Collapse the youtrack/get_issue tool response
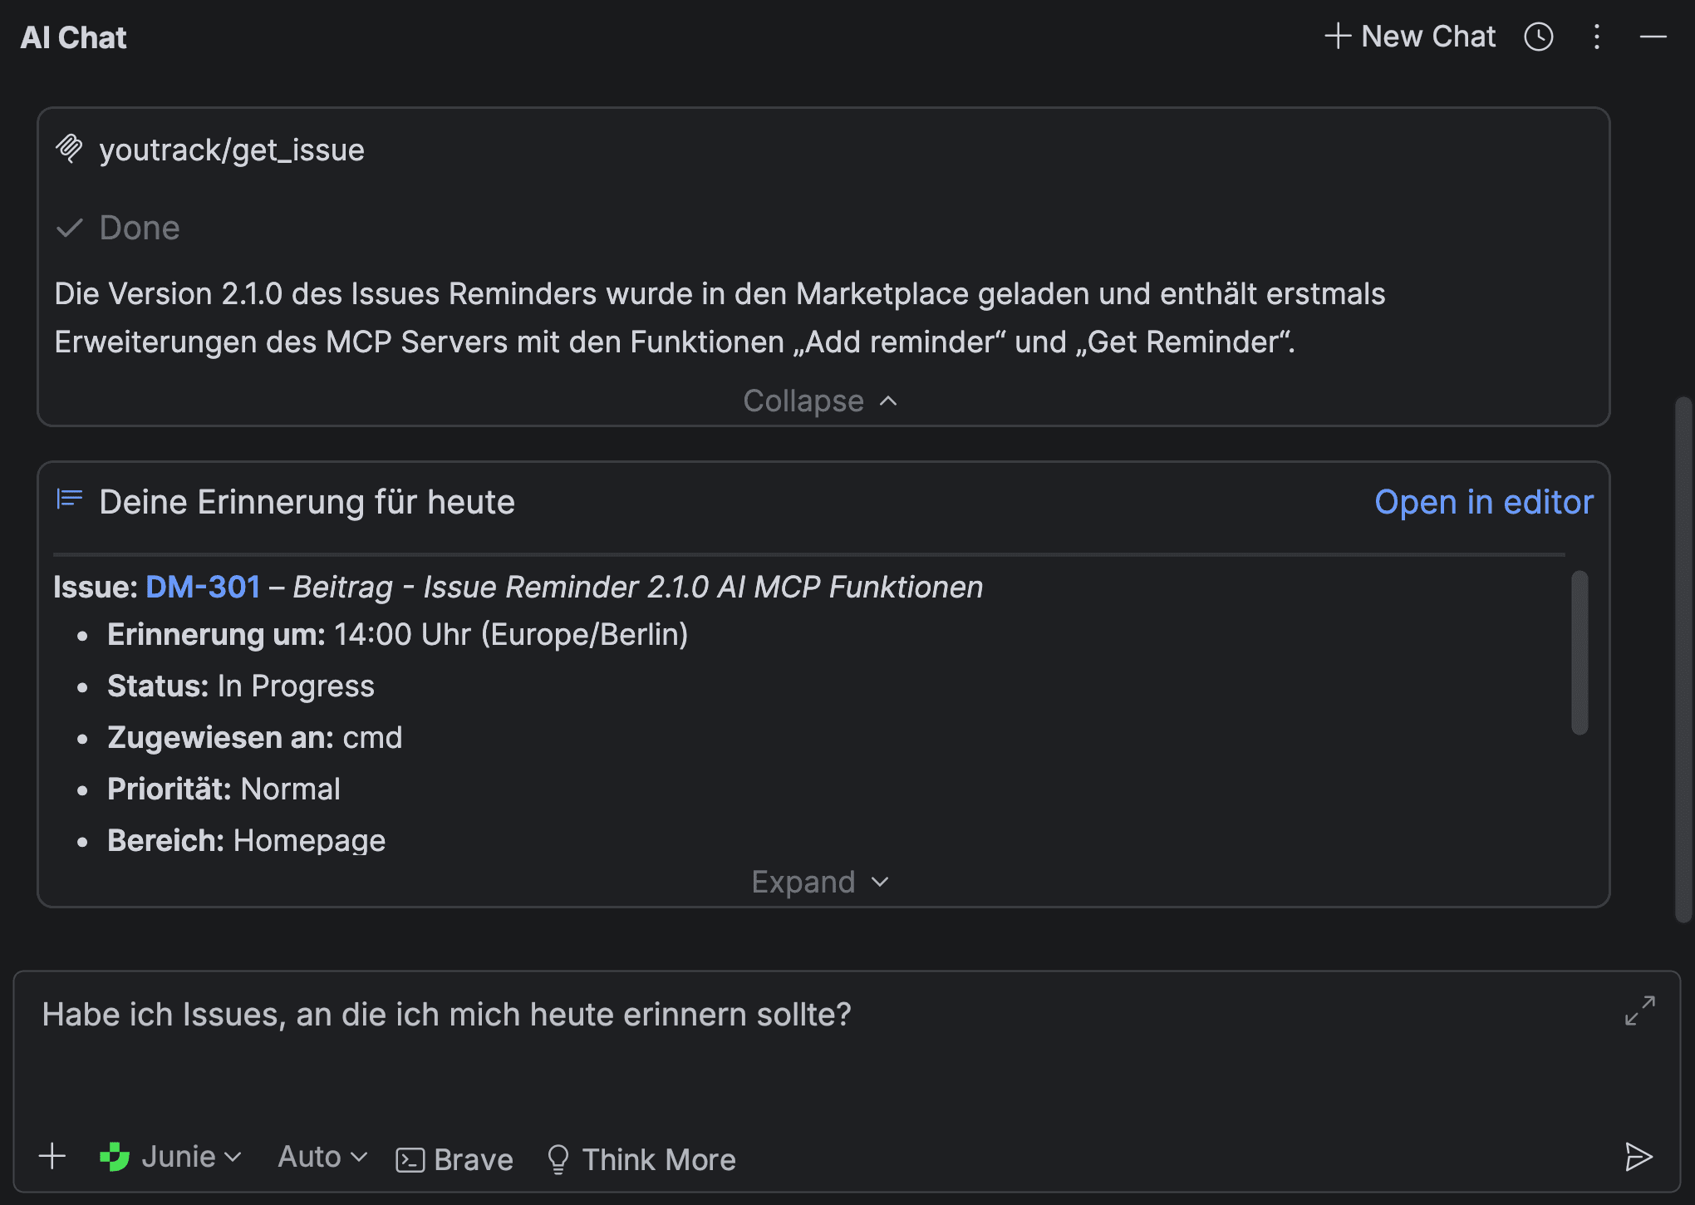Screen dimensions: 1695x1205 coord(819,401)
